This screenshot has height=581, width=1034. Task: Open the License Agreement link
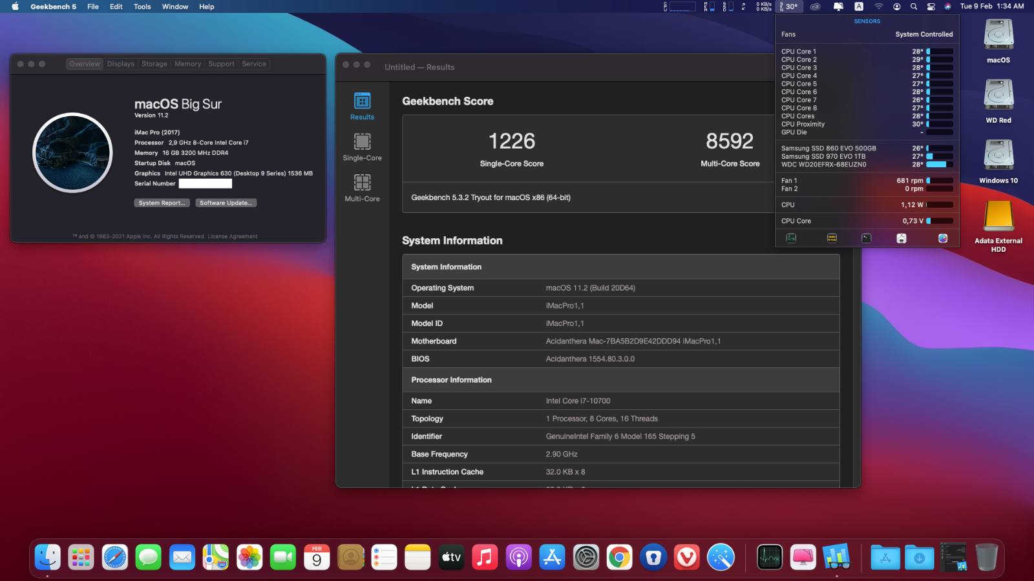click(x=233, y=236)
